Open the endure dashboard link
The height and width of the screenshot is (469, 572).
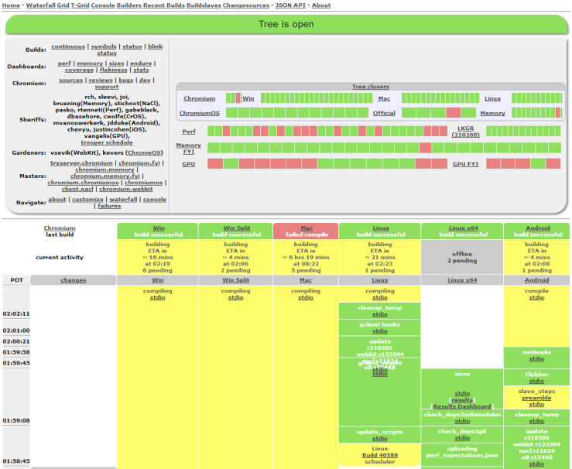(x=141, y=63)
